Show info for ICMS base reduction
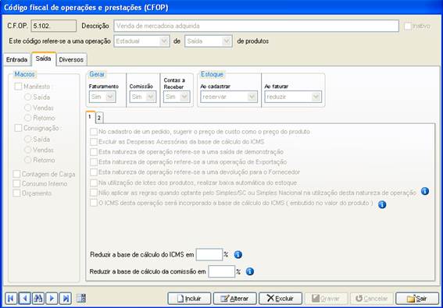The image size is (443, 308). (238, 255)
